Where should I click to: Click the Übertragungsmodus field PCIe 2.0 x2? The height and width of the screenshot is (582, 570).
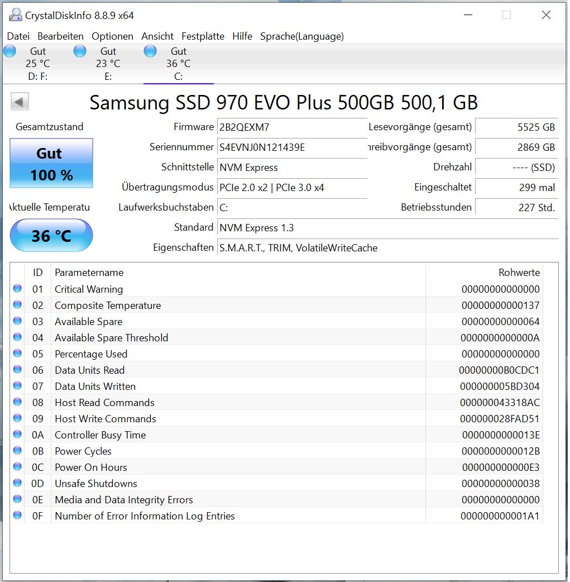292,188
